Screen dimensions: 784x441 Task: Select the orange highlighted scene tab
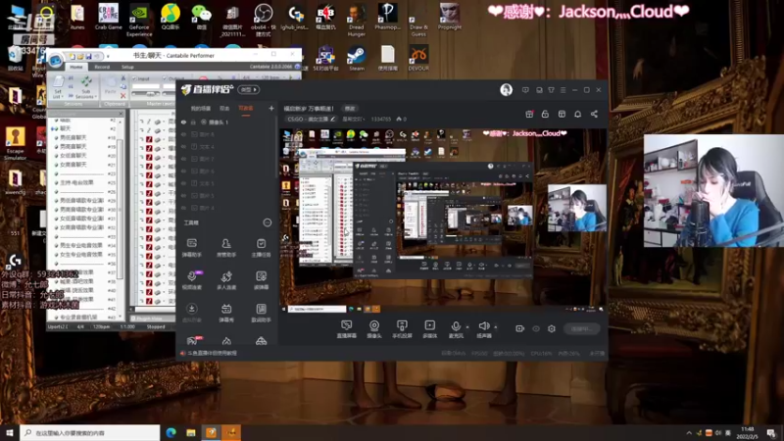[x=246, y=108]
